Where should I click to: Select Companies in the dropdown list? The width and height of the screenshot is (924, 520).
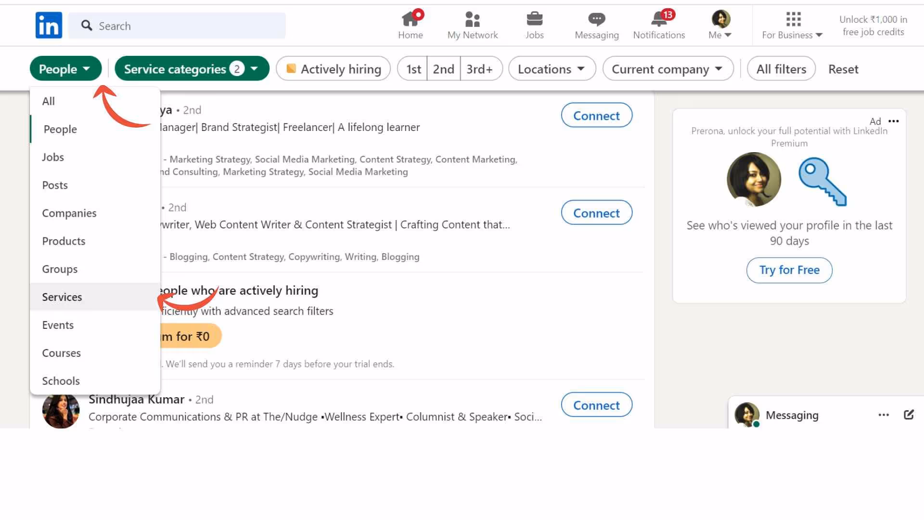pyautogui.click(x=69, y=213)
